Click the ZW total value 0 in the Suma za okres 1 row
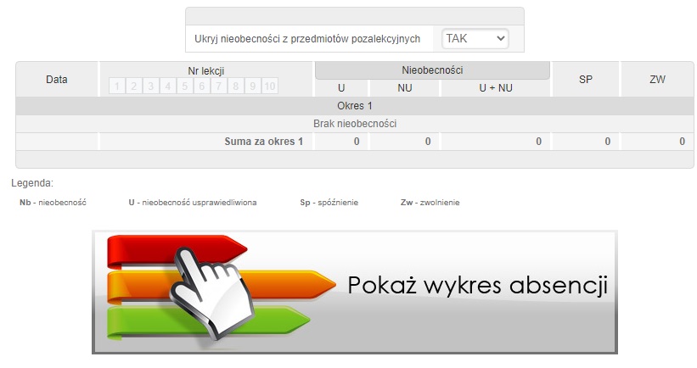 click(682, 142)
